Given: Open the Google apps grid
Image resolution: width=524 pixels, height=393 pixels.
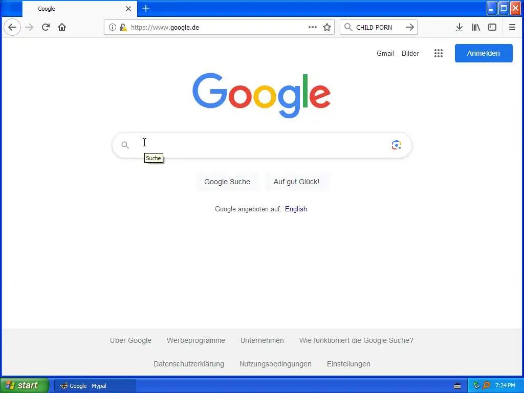Looking at the screenshot, I should [x=439, y=53].
